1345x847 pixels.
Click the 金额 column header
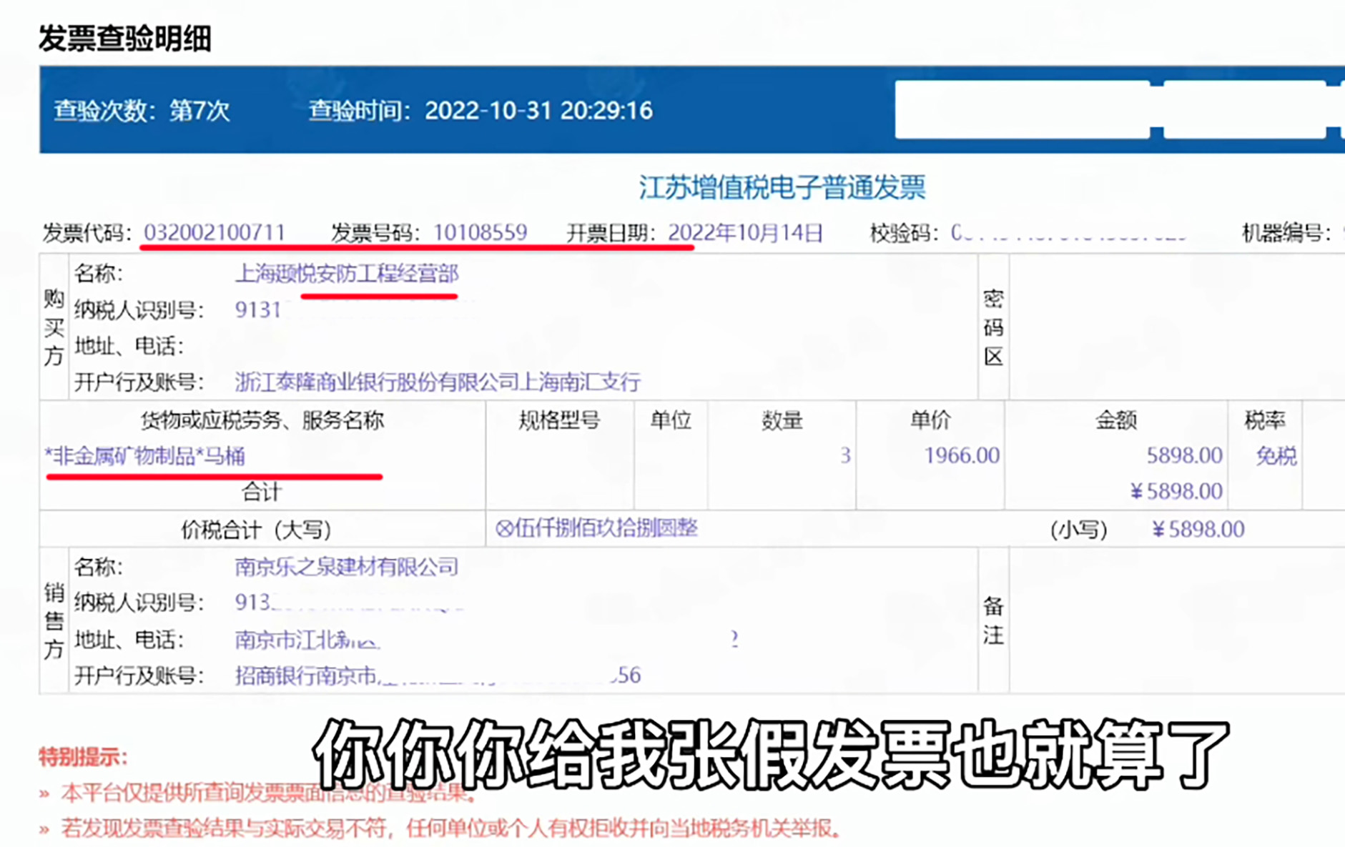pyautogui.click(x=1116, y=420)
